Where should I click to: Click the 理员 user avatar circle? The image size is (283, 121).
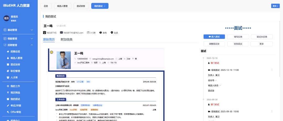coord(7,18)
